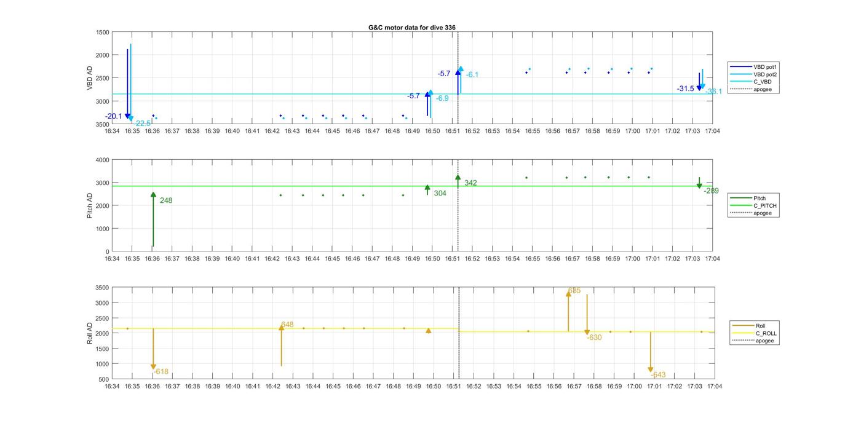Click the dashed apogee line in the Roll plot

pos(459,333)
